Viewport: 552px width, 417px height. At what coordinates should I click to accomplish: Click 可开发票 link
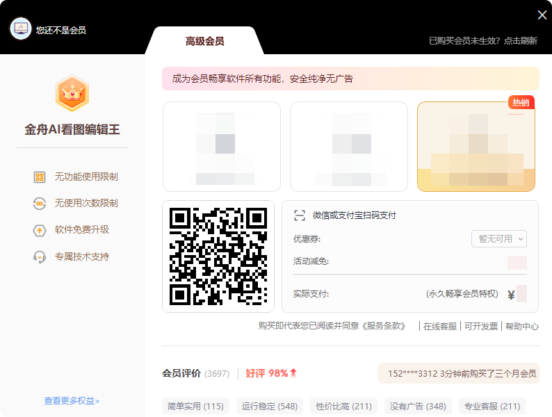pyautogui.click(x=481, y=326)
